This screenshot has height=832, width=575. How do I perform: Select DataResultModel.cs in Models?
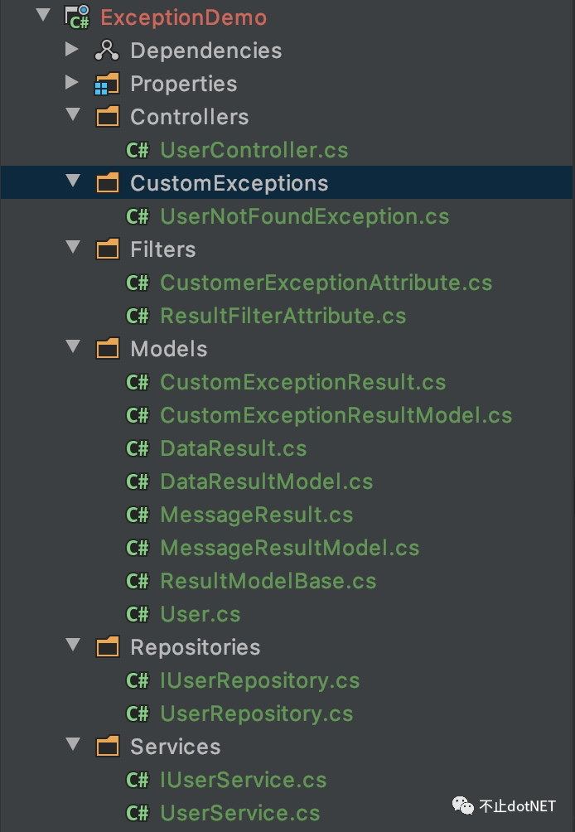click(x=266, y=481)
